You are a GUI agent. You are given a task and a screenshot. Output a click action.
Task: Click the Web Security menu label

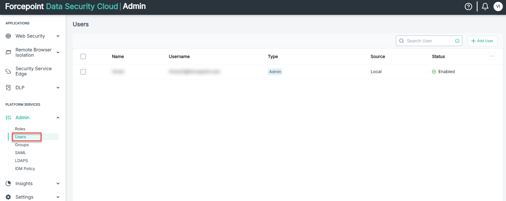(x=30, y=36)
